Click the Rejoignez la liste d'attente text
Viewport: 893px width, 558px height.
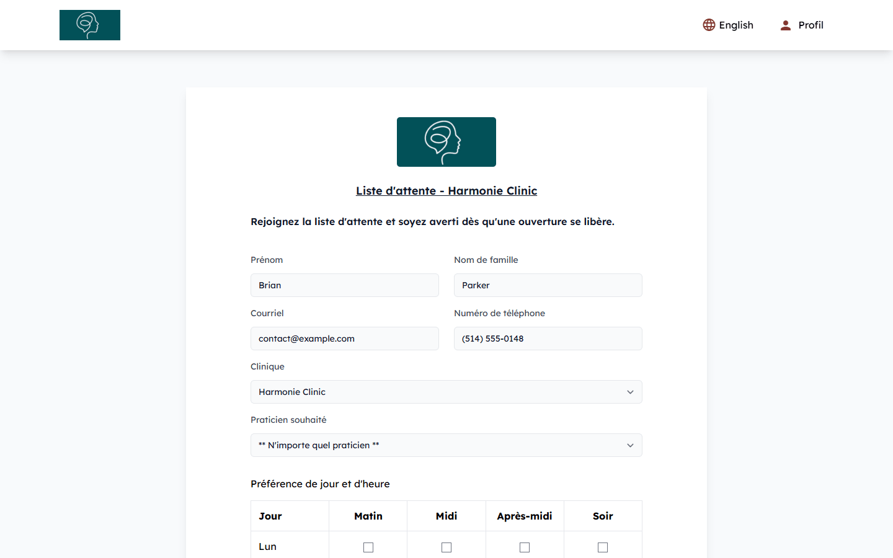432,222
